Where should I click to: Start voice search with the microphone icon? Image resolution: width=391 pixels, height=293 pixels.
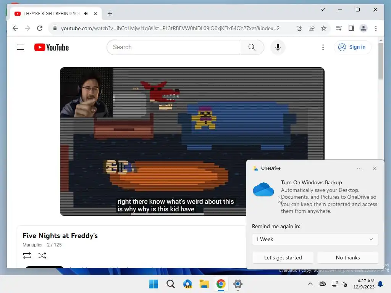278,47
